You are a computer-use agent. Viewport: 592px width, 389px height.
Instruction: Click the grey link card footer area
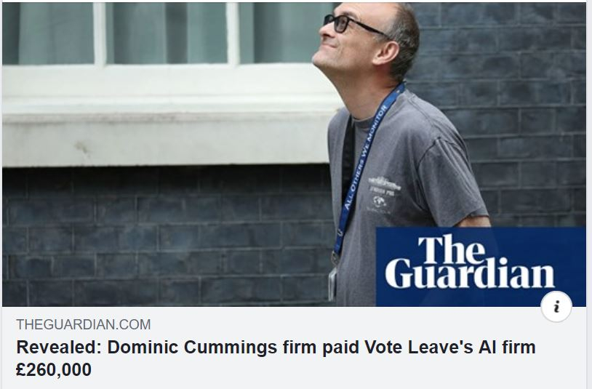[x=294, y=348]
